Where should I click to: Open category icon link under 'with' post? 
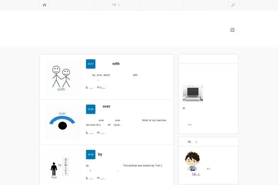(x=89, y=87)
